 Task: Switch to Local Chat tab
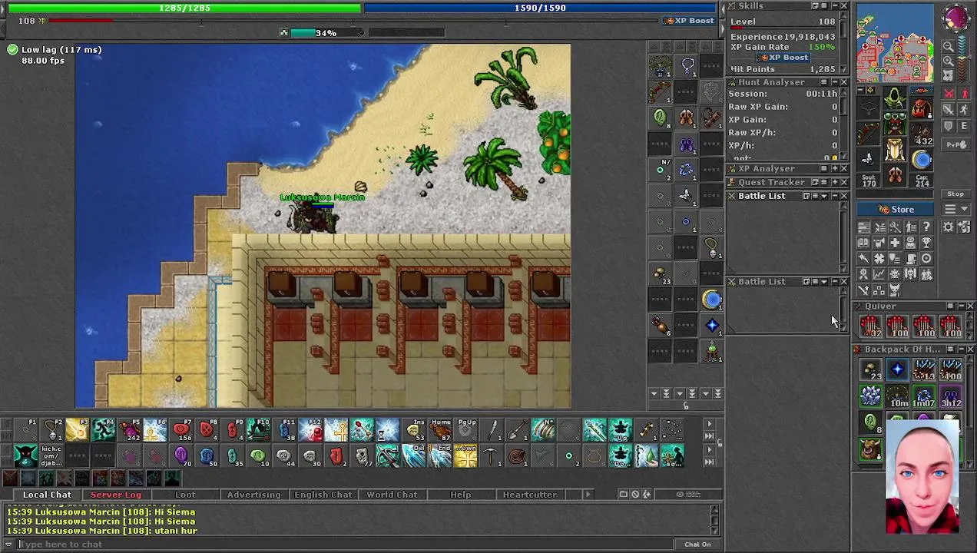pyautogui.click(x=47, y=495)
